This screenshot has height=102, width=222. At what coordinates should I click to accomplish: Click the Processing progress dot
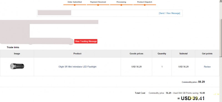point(121,5)
